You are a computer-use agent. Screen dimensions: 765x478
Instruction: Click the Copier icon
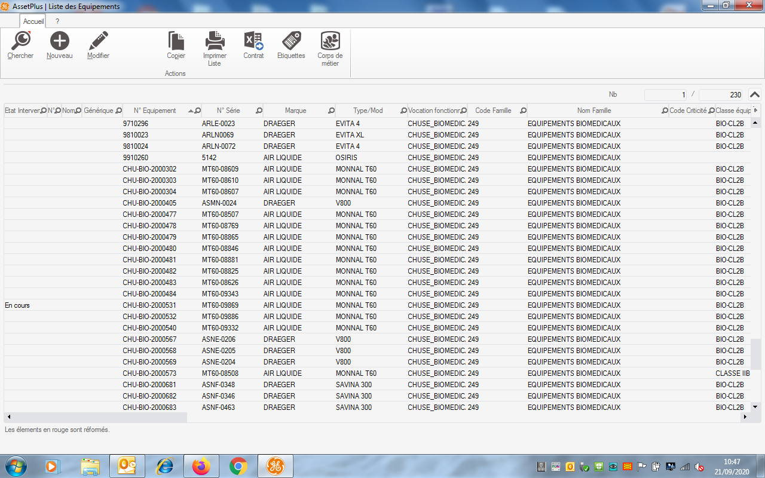pyautogui.click(x=176, y=41)
